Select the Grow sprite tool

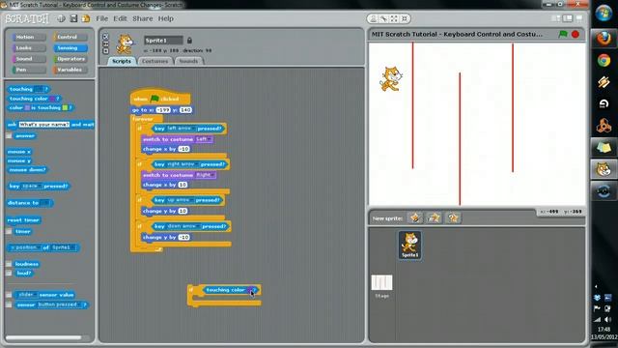pyautogui.click(x=394, y=18)
